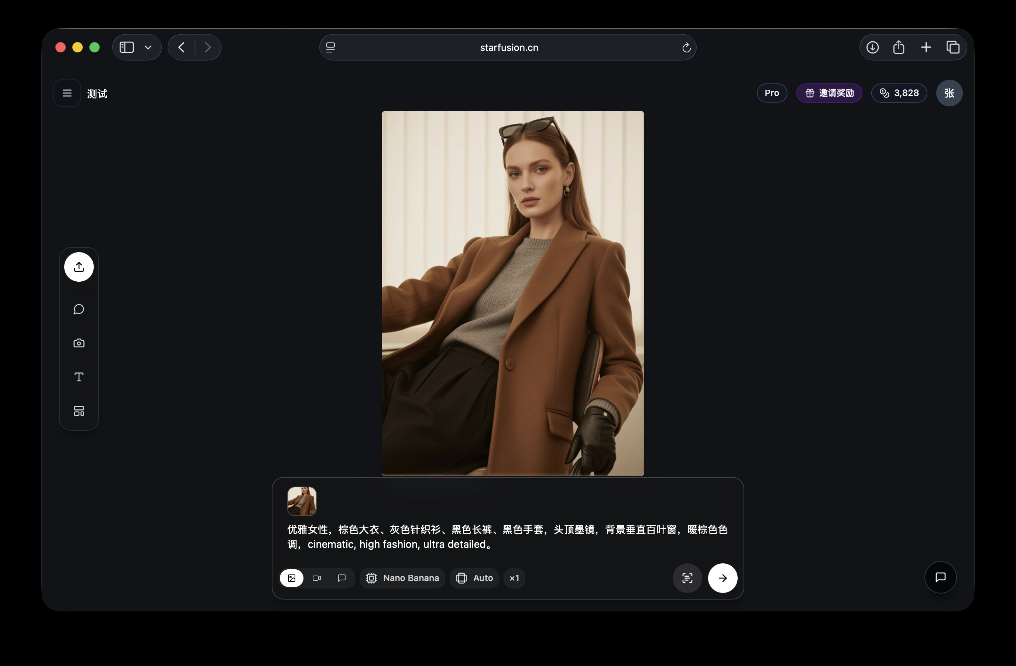Switch to image generation mode
This screenshot has width=1016, height=666.
click(292, 578)
